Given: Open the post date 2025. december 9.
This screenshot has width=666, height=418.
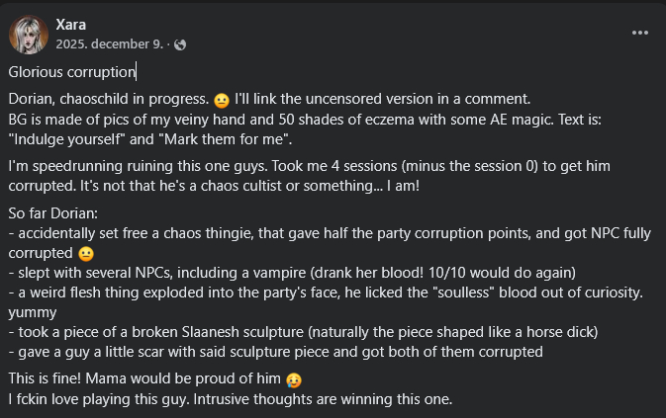Looking at the screenshot, I should [x=110, y=44].
